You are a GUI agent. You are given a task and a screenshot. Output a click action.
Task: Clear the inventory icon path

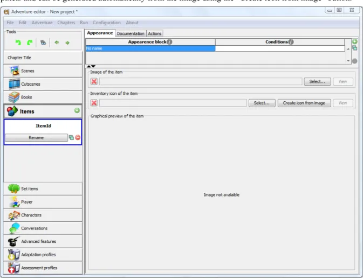click(94, 103)
